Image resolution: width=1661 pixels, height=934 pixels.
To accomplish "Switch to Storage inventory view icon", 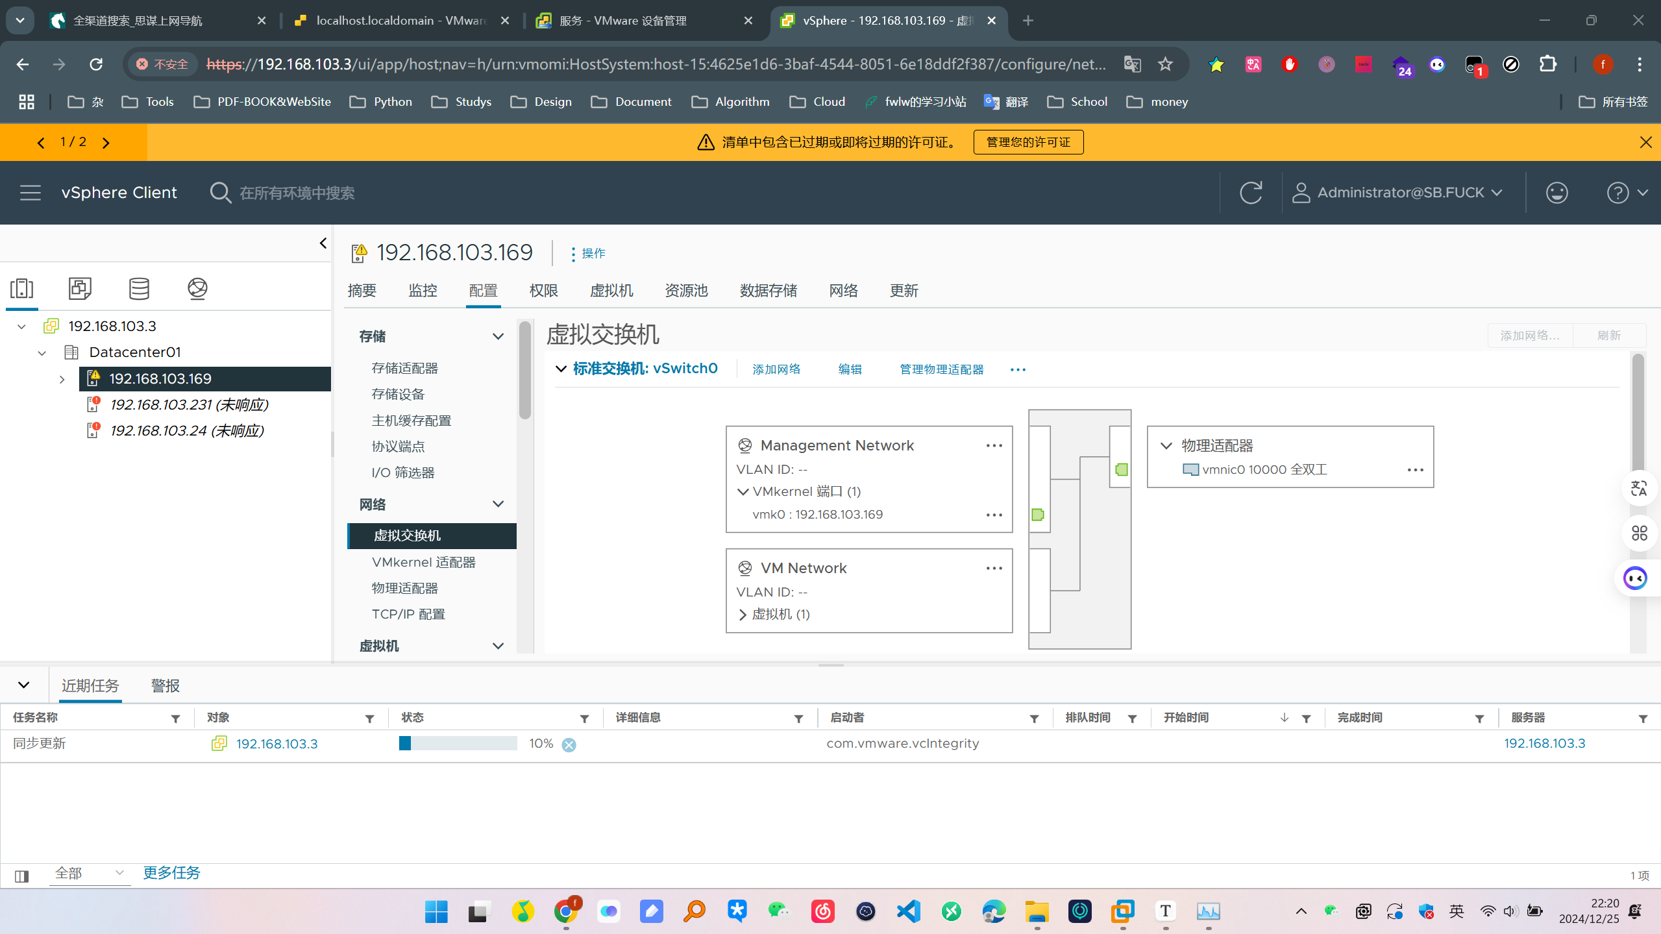I will coord(139,288).
